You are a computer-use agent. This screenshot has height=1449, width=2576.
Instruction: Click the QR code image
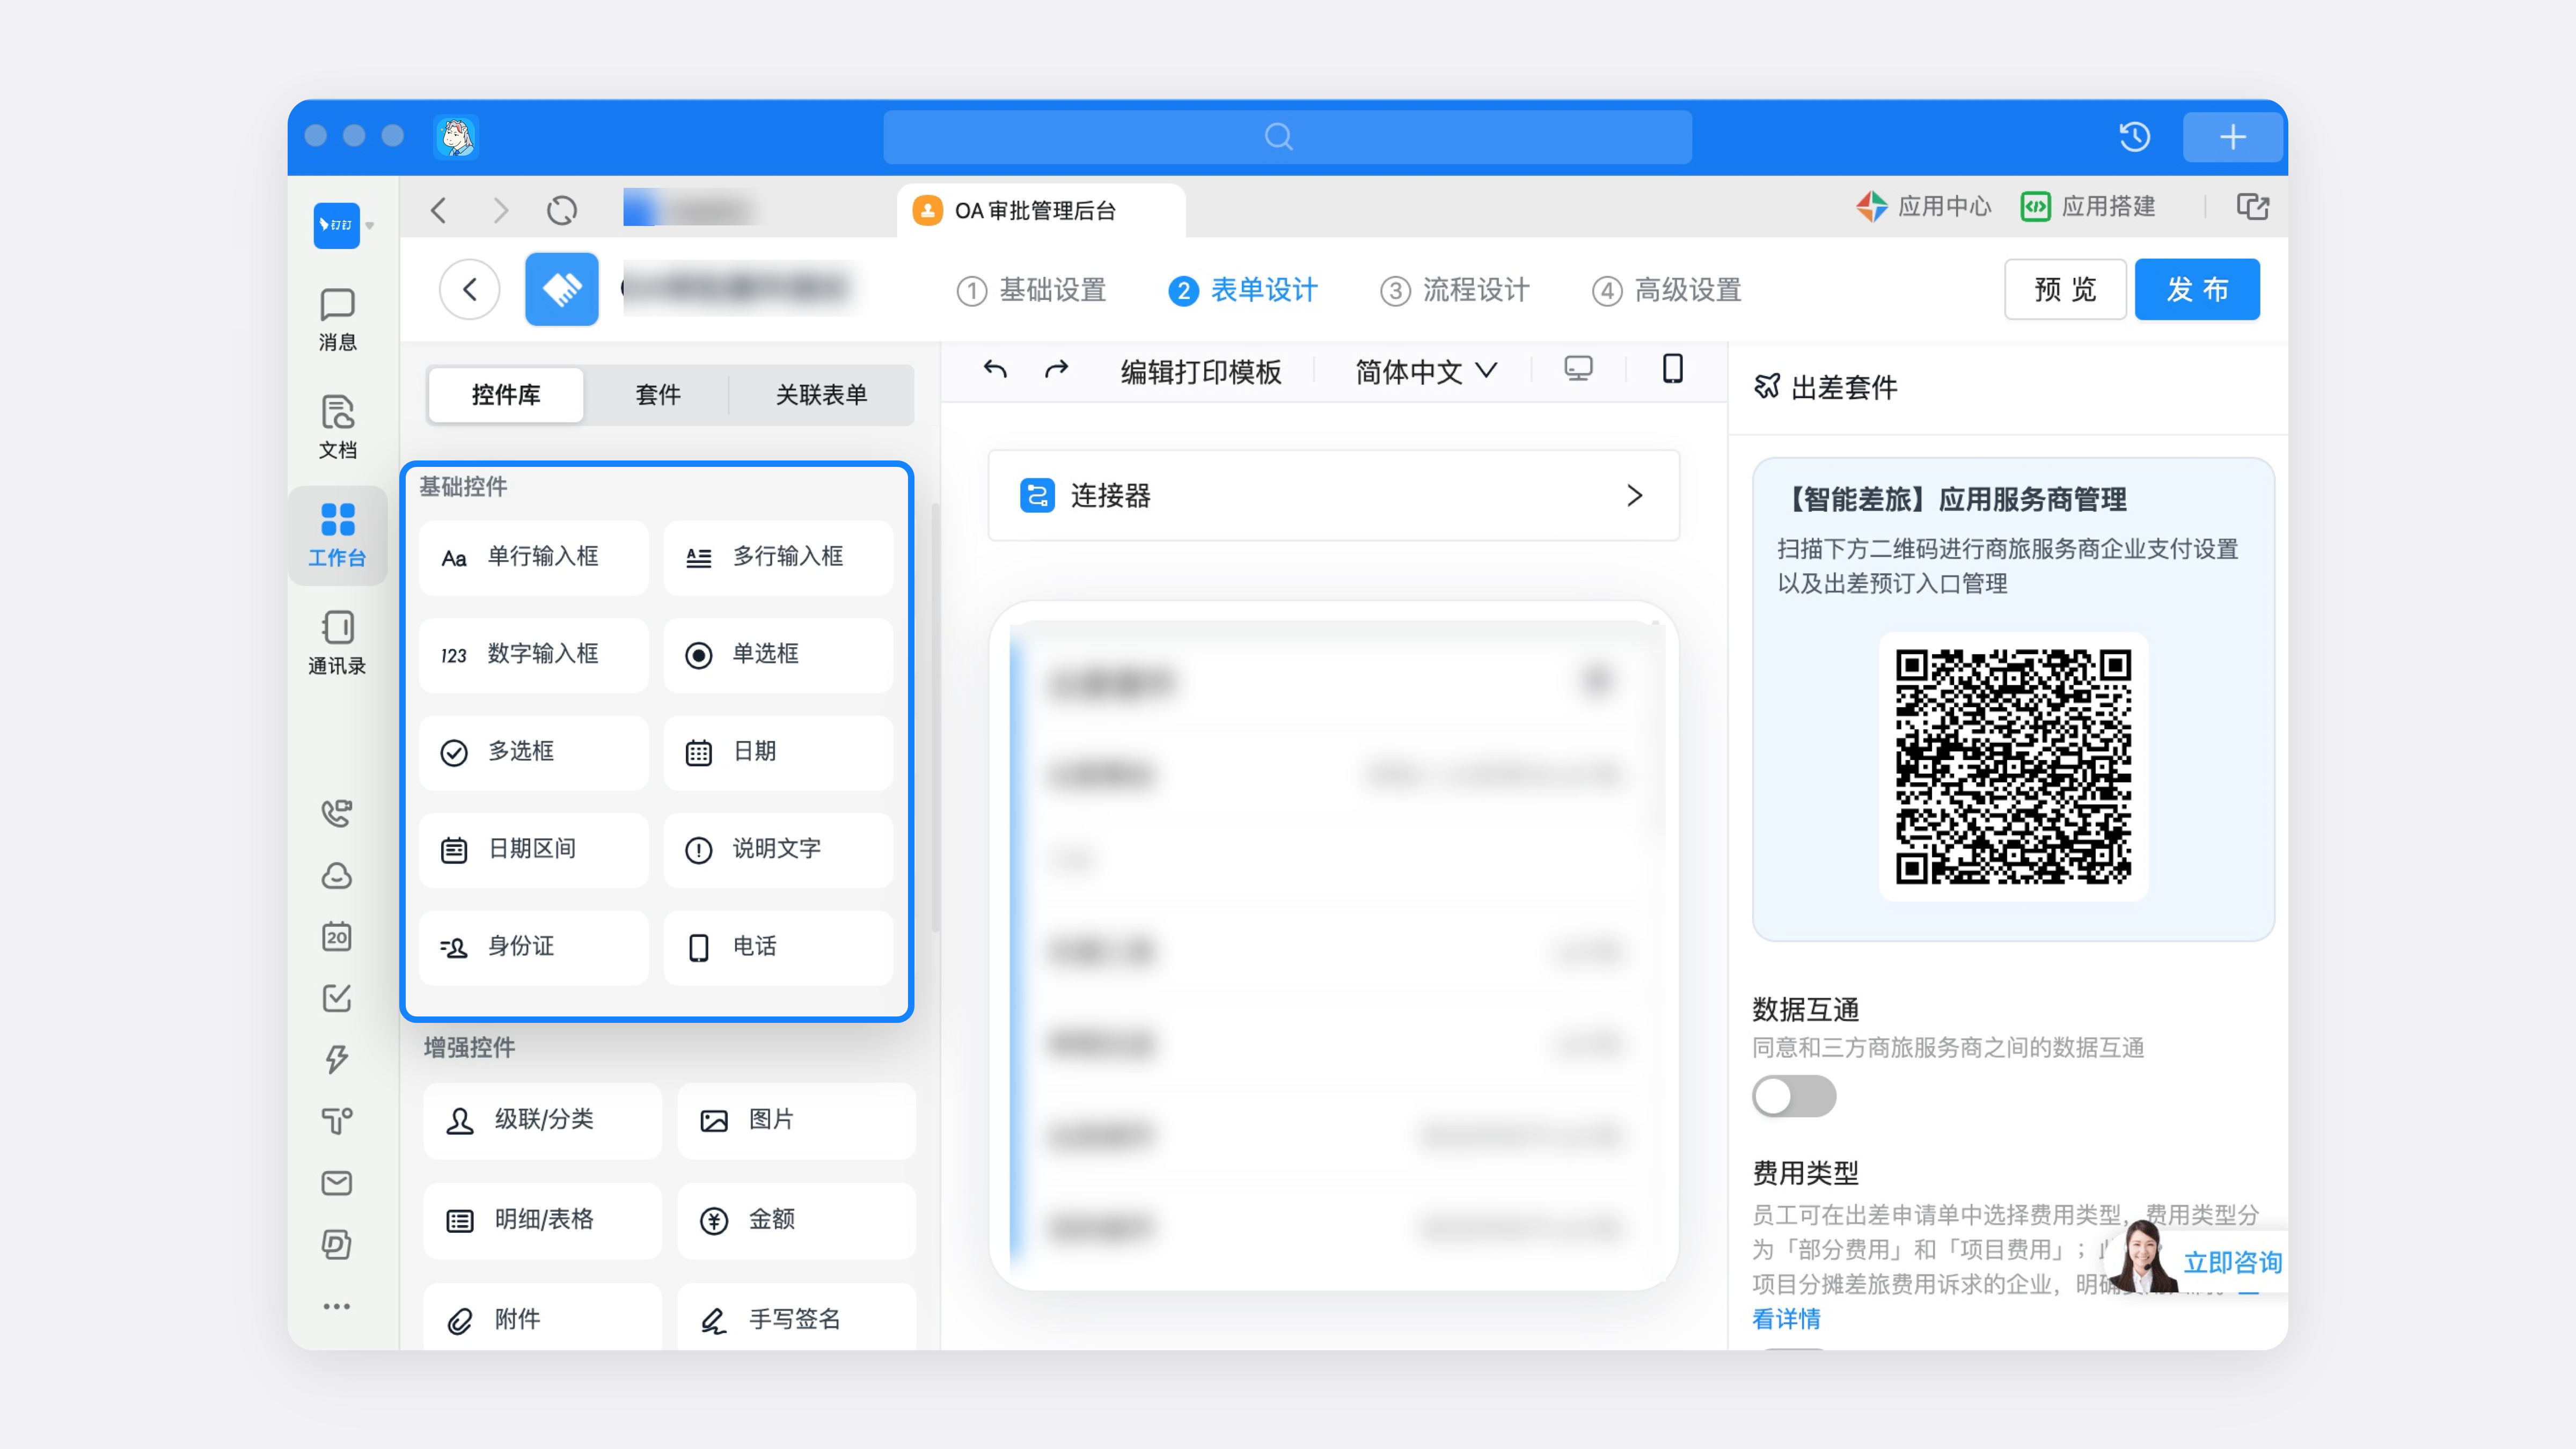(2013, 766)
